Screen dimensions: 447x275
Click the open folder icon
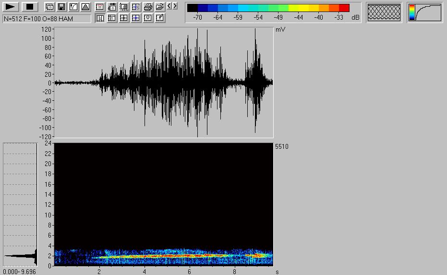[x=160, y=7]
